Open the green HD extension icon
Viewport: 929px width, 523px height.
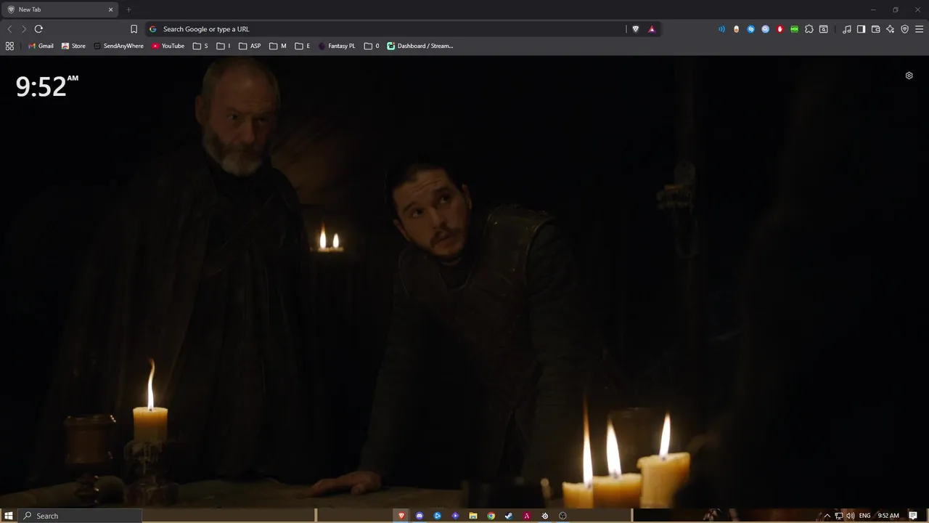(x=795, y=29)
